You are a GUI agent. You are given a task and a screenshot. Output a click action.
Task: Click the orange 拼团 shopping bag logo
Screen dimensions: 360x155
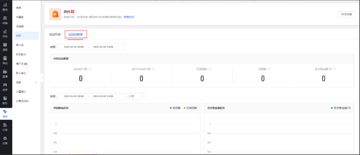[55, 14]
